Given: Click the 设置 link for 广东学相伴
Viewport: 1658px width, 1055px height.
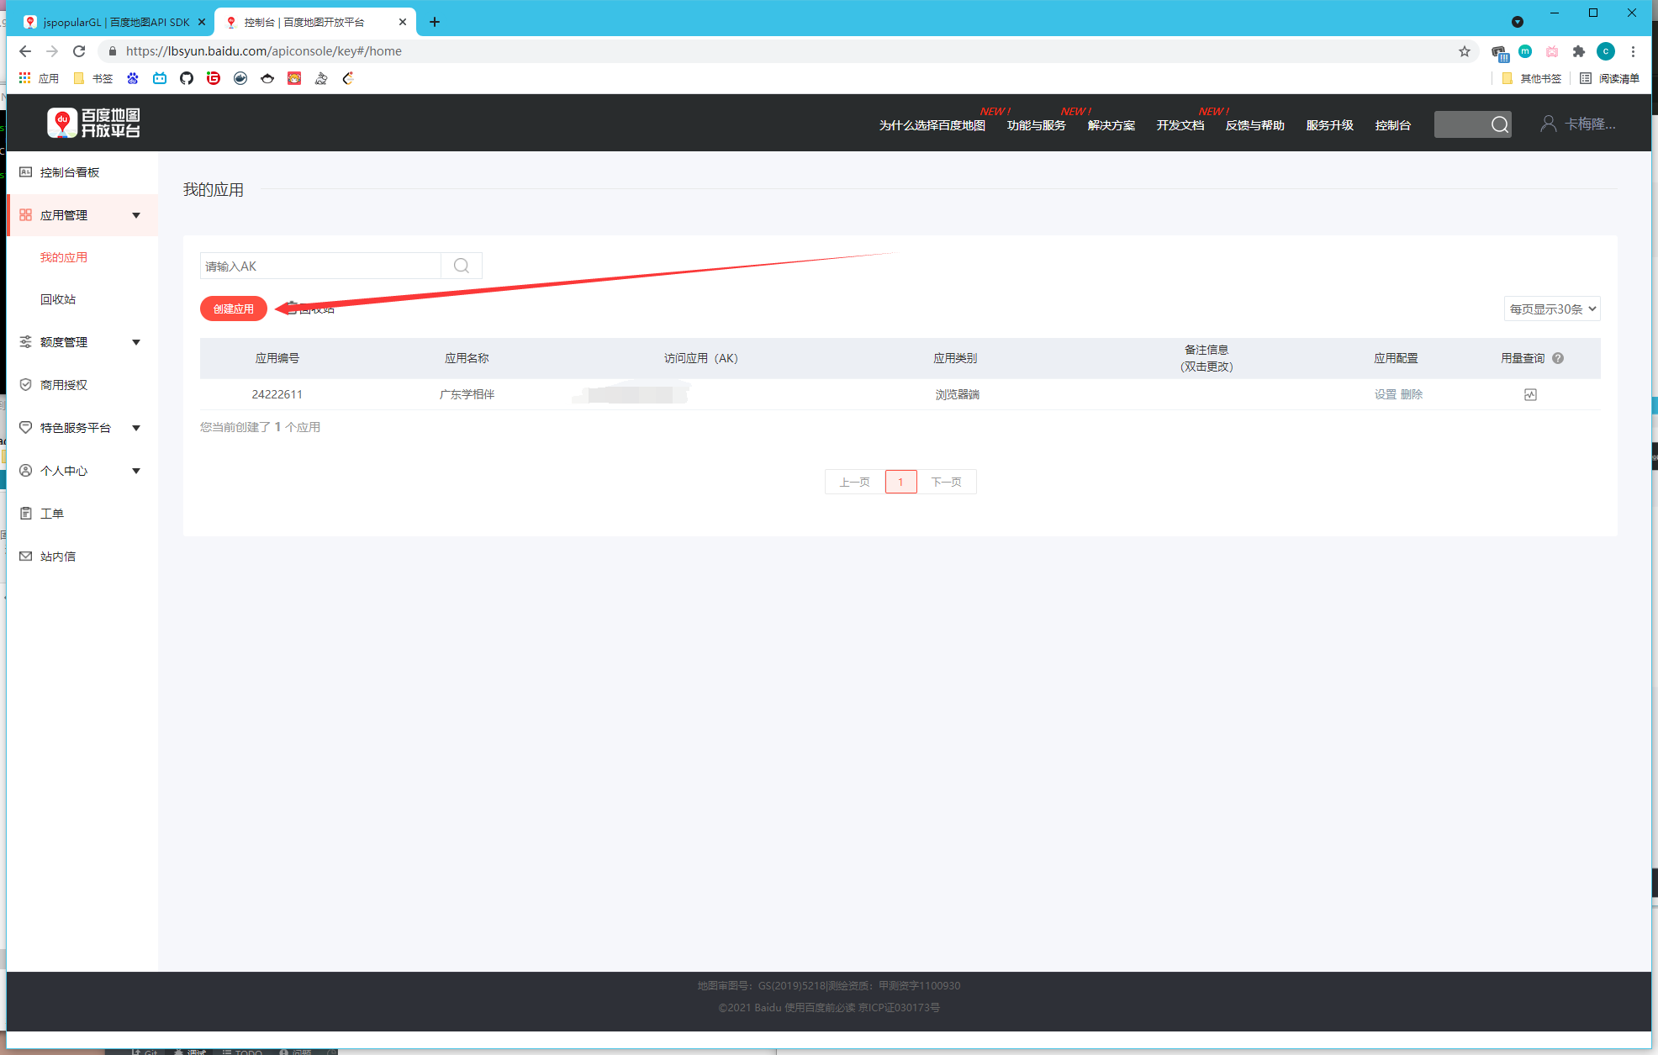Looking at the screenshot, I should (1385, 394).
